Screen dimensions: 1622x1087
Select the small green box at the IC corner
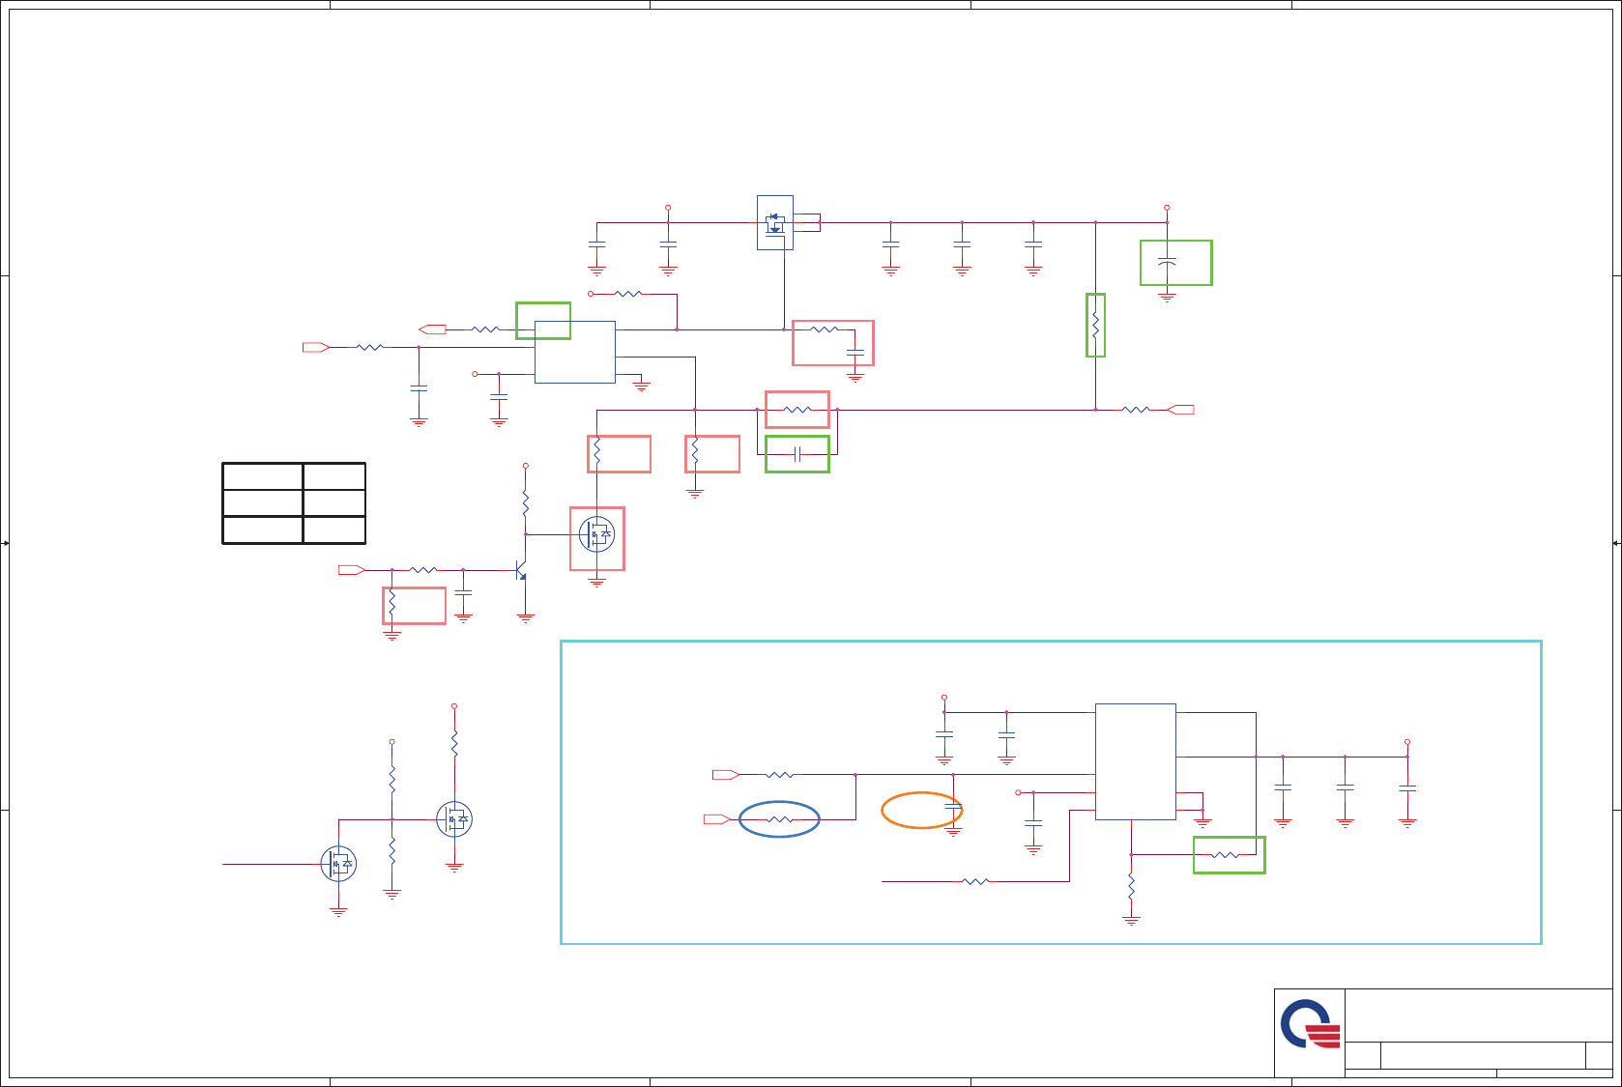(543, 321)
